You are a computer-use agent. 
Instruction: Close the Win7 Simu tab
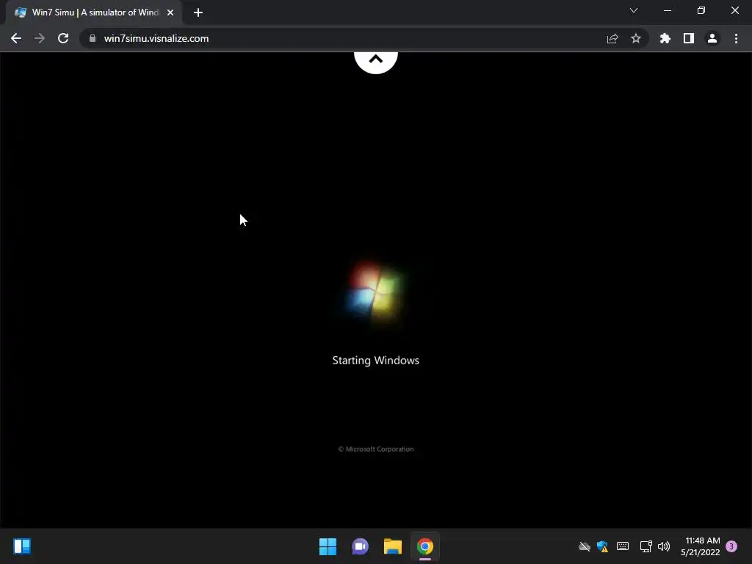tap(170, 12)
